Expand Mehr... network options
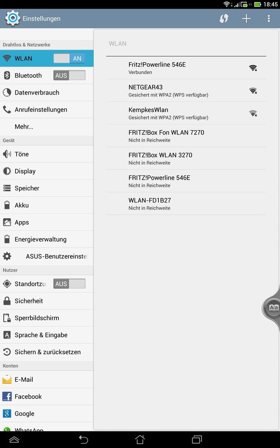 coord(46,127)
